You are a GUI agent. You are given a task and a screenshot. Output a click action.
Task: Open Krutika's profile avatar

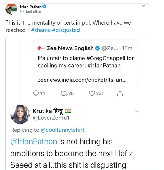click(x=20, y=114)
